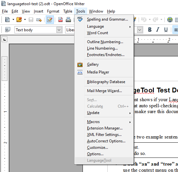
Task: Open the Undo history dropdown arrow
Action: [x=150, y=20]
